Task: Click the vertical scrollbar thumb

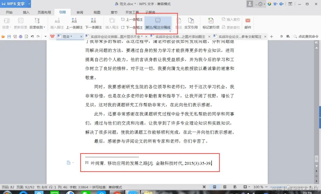Action: (x=317, y=158)
